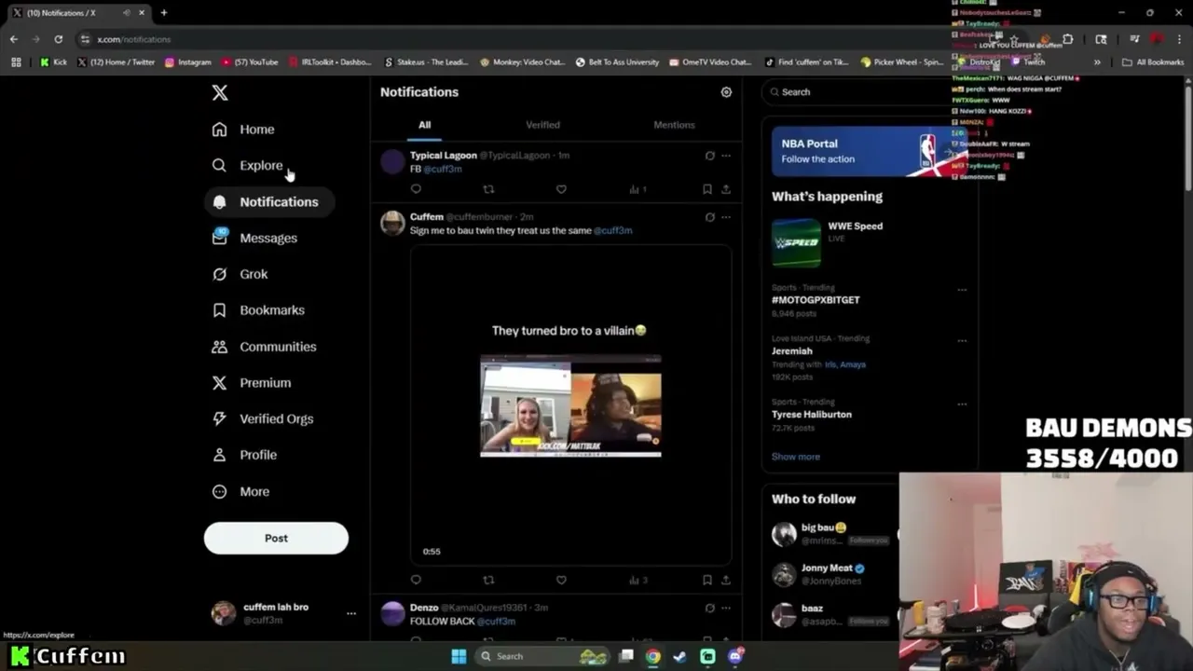1193x671 pixels.
Task: Open the Chrome extensions puzzle icon
Action: pos(1068,39)
